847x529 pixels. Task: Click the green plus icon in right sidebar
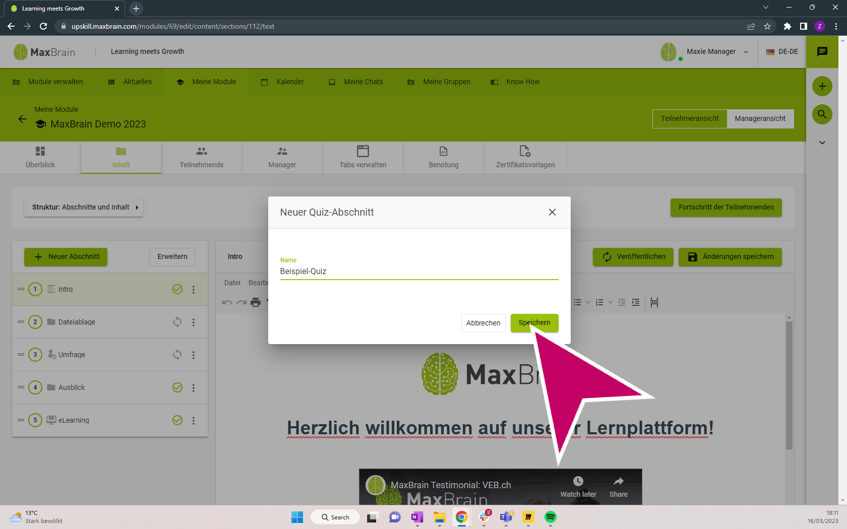pyautogui.click(x=822, y=86)
